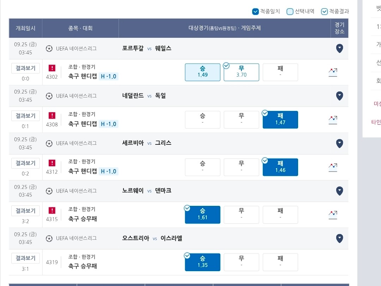View odds trend chart for game 4315

coord(333,215)
